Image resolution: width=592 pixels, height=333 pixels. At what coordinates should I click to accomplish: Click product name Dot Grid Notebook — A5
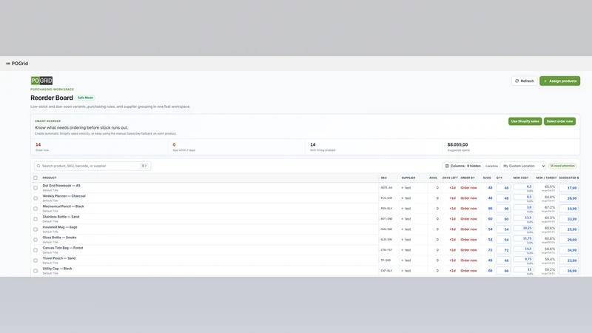click(61, 186)
